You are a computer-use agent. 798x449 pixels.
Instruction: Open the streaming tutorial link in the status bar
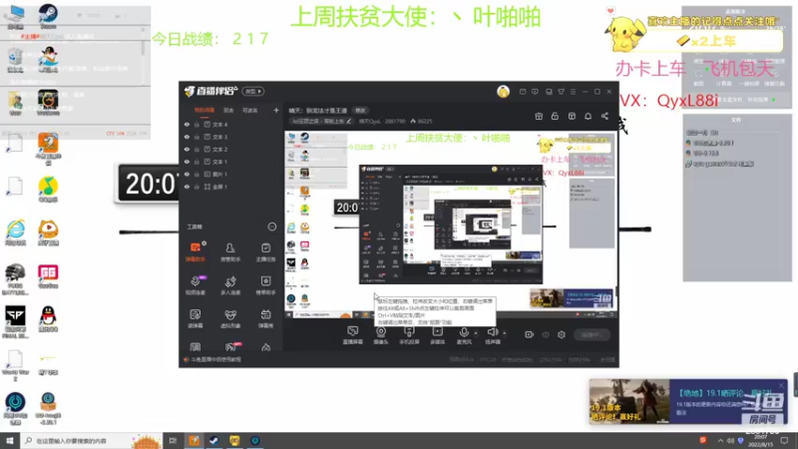[212, 359]
